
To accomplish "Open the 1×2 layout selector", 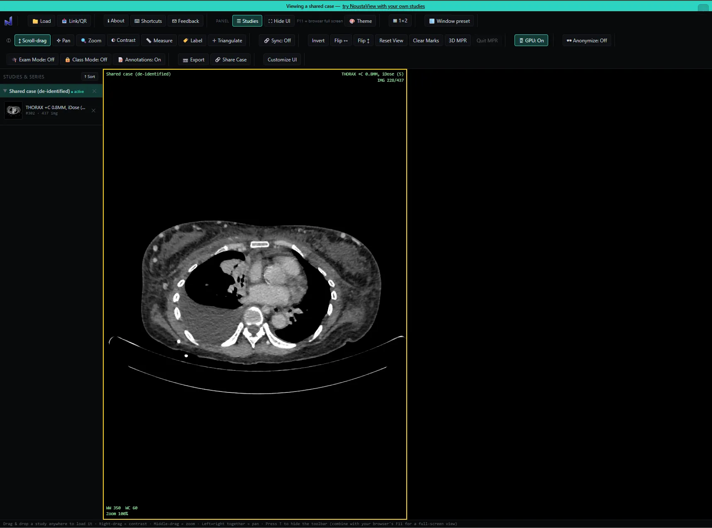I will click(400, 21).
